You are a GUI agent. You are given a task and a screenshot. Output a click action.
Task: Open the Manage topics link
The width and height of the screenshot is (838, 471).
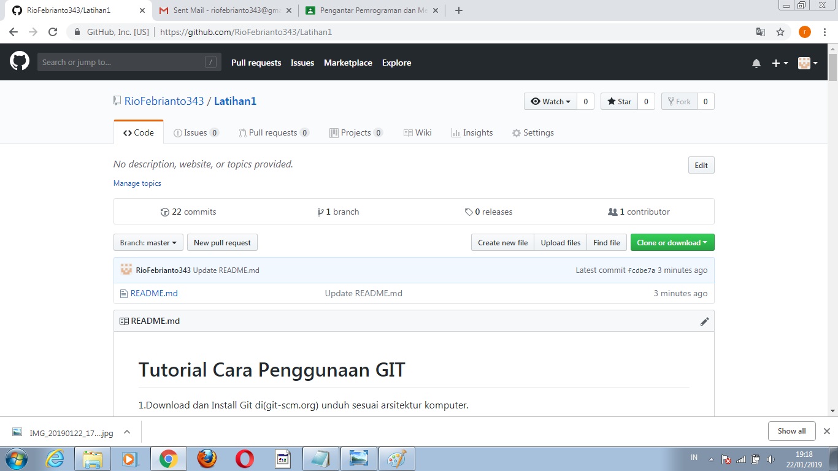click(137, 183)
